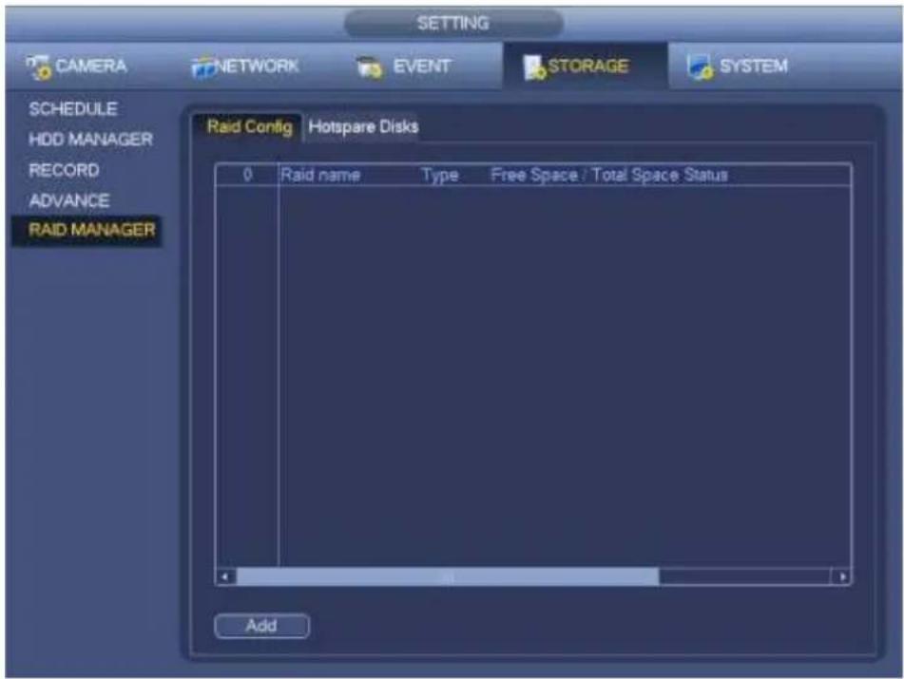The height and width of the screenshot is (679, 904).
Task: Click the Network tab icon
Action: [202, 68]
